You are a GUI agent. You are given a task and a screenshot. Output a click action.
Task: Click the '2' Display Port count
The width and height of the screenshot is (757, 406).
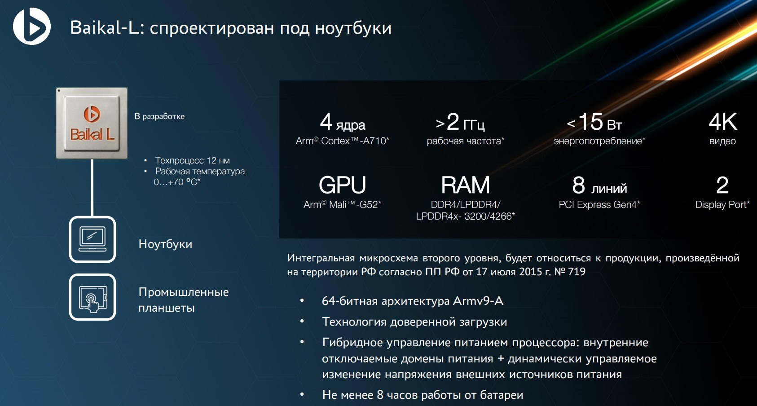(x=722, y=185)
